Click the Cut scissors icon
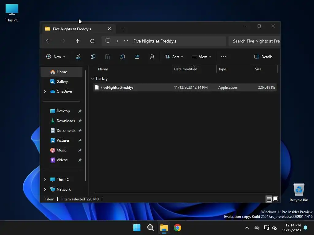 click(x=78, y=57)
